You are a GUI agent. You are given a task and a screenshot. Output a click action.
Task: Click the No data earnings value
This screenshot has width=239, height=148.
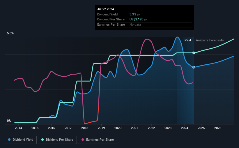[135, 24]
